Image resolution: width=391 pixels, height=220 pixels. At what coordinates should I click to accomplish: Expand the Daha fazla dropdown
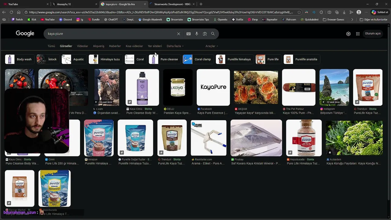(175, 46)
